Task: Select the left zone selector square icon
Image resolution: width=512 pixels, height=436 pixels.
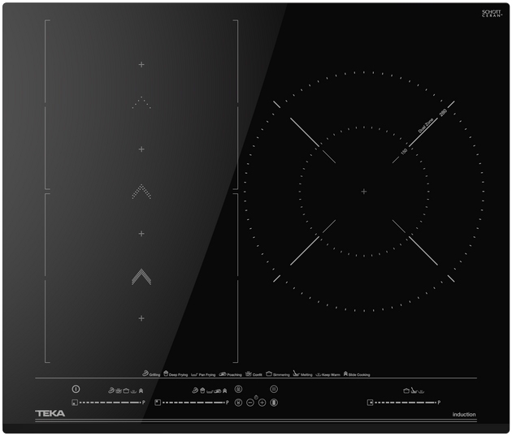Action: tap(75, 403)
